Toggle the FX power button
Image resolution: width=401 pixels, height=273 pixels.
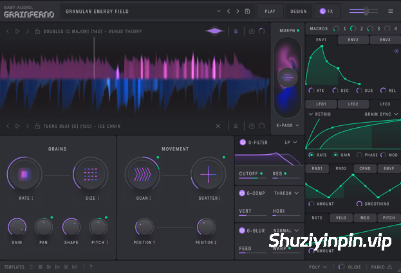point(322,11)
